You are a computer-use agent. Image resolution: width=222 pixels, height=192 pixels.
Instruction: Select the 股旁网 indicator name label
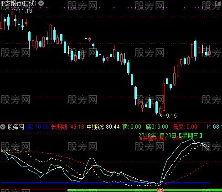tap(16, 127)
